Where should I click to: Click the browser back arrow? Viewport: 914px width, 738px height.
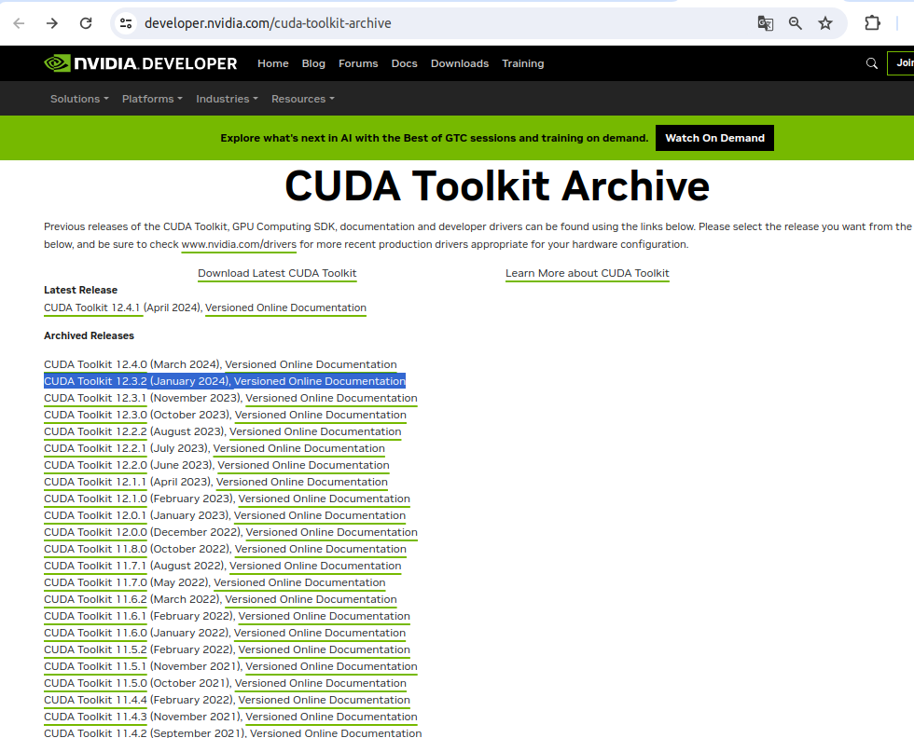[19, 23]
